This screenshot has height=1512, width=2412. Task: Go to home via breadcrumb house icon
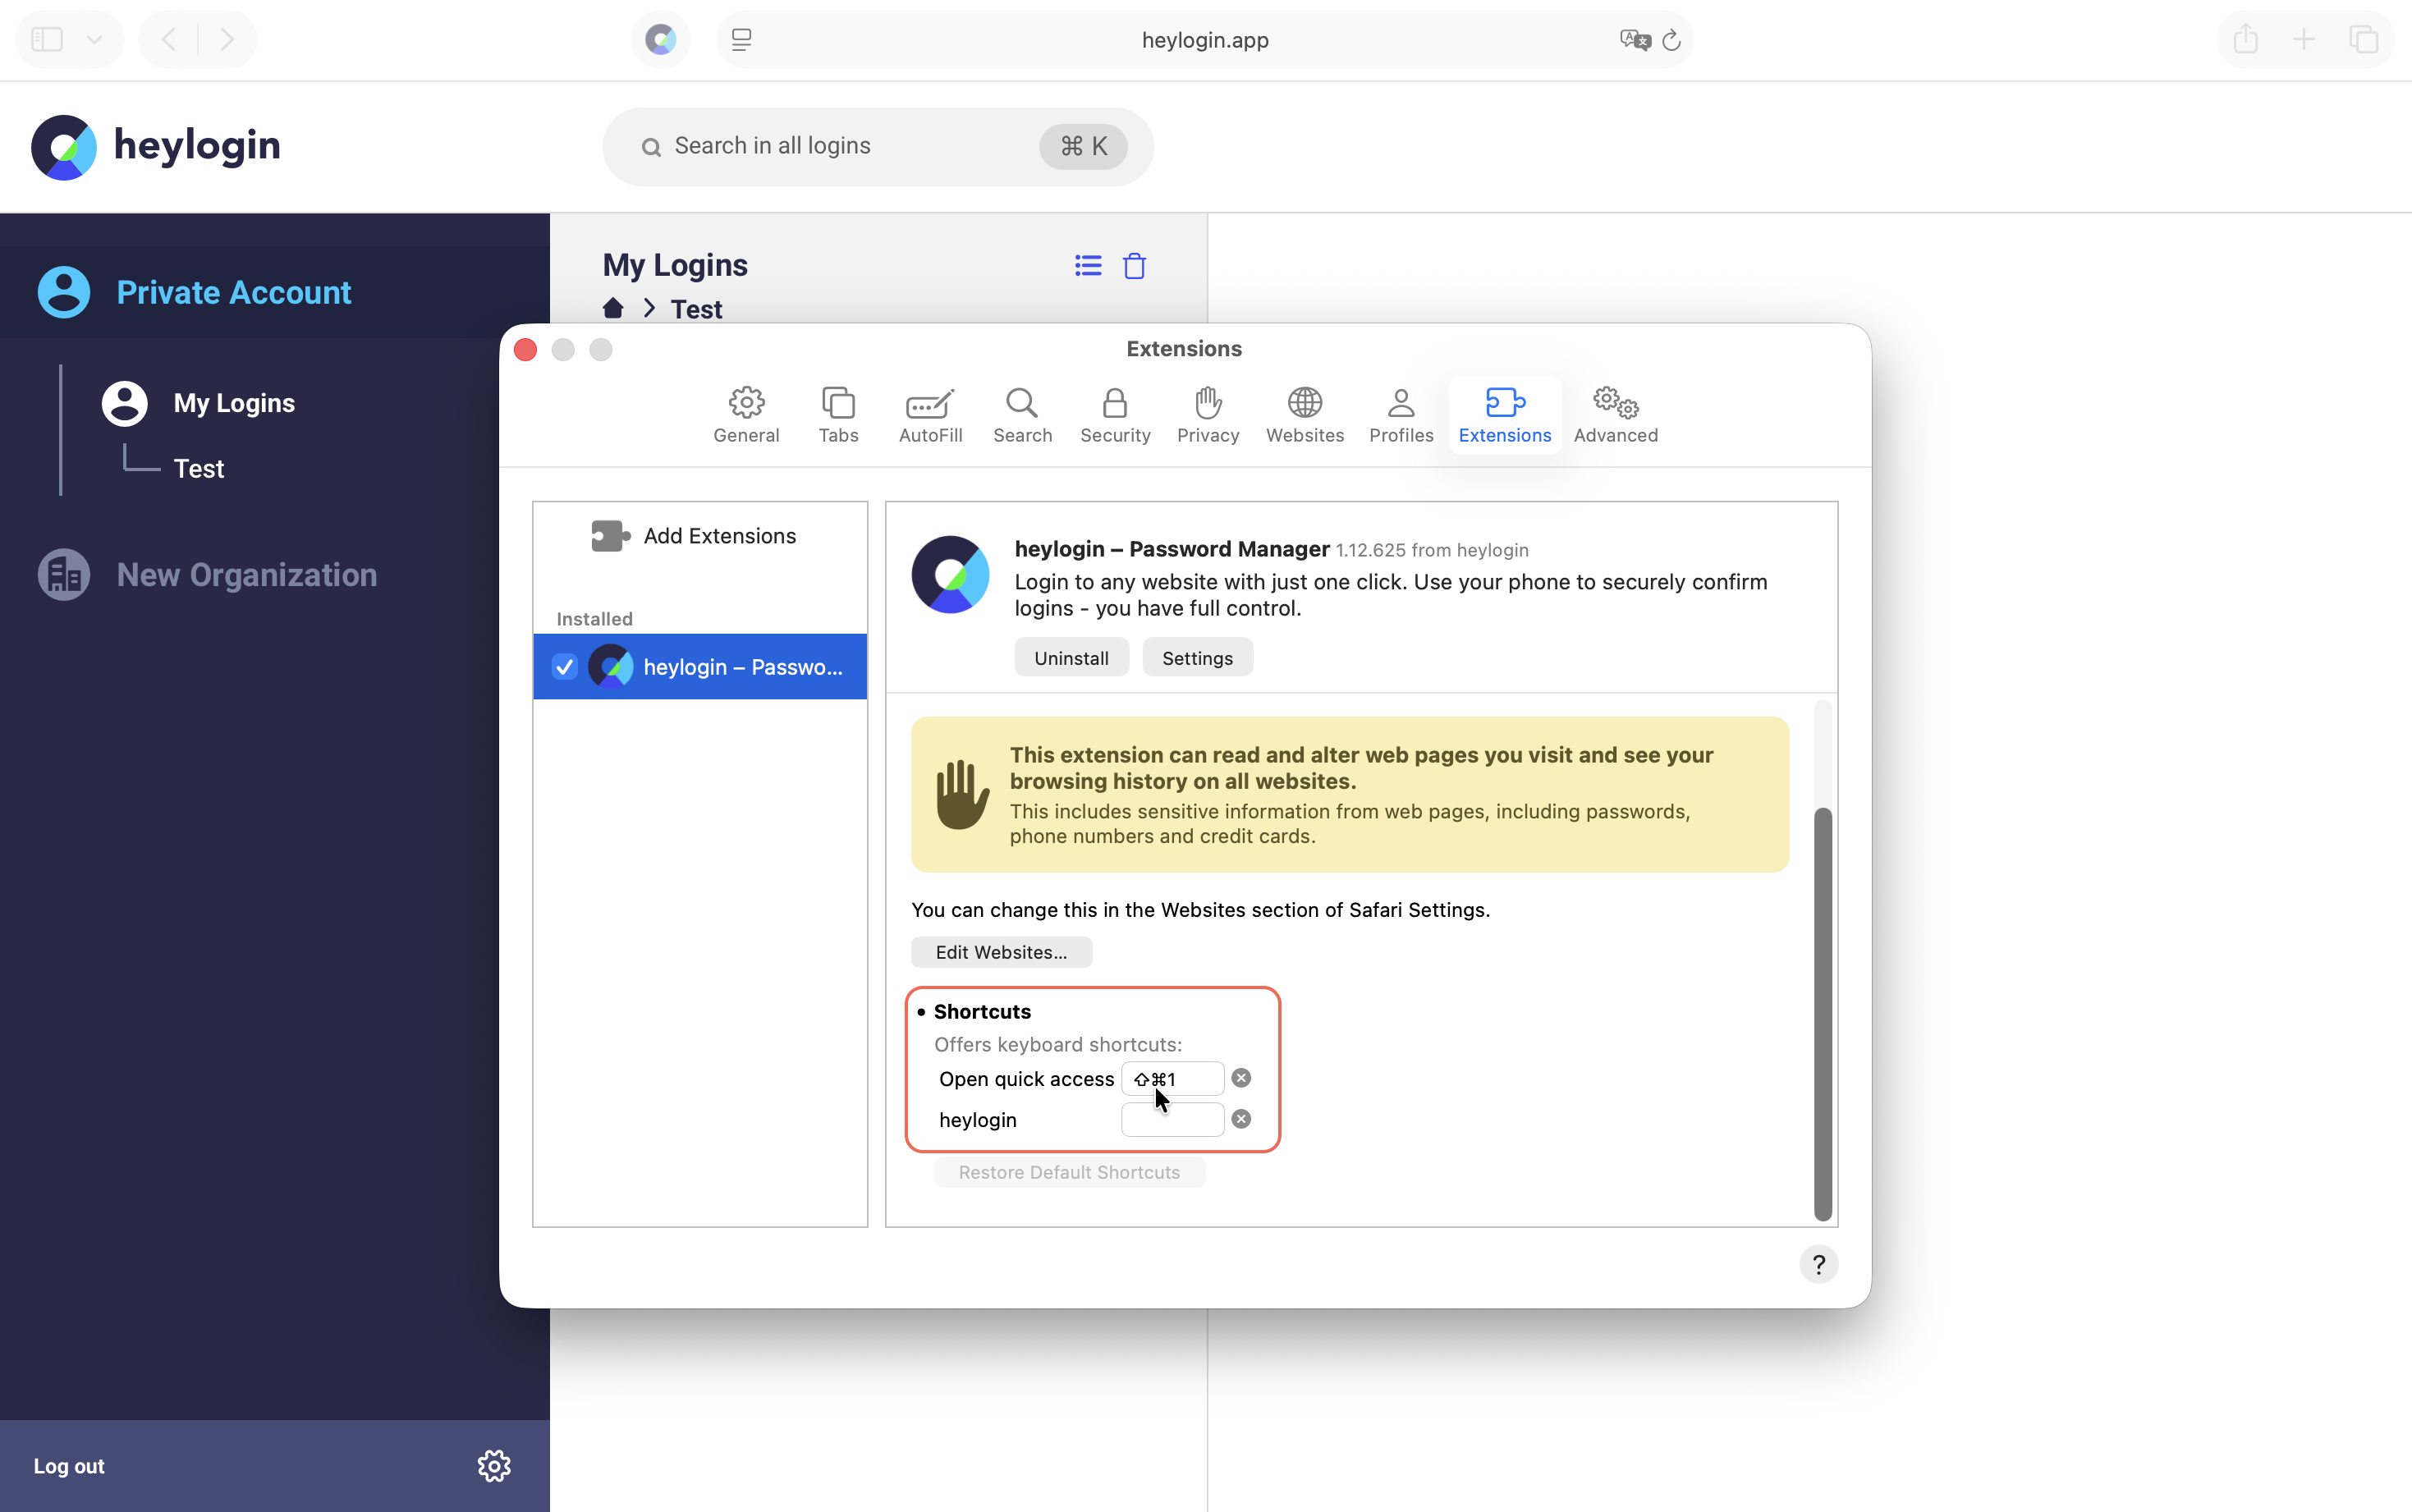613,308
